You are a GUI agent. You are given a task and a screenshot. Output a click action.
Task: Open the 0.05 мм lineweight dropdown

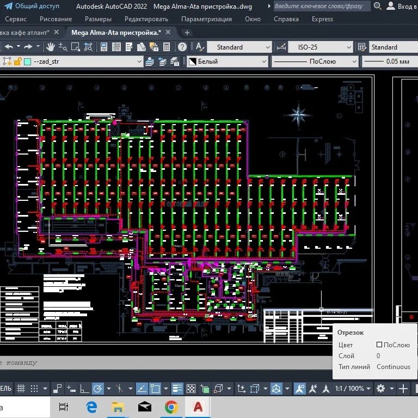click(x=390, y=62)
